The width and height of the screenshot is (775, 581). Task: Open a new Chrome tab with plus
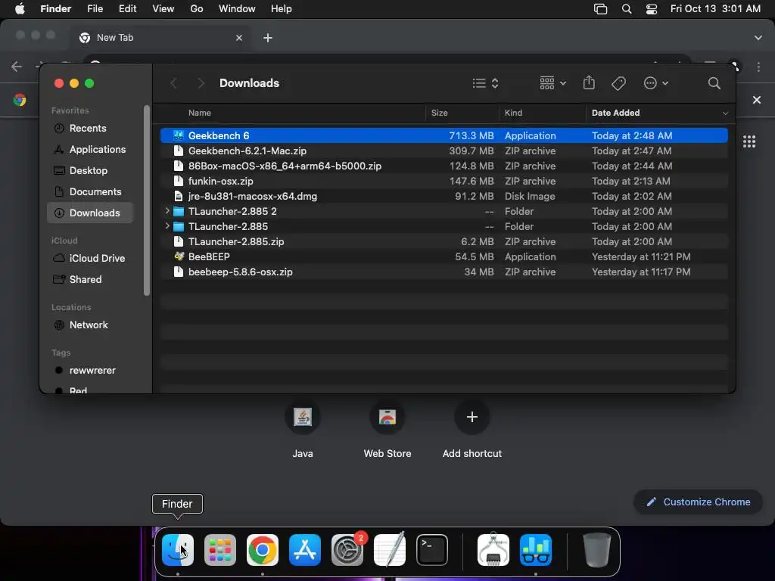[x=267, y=38]
